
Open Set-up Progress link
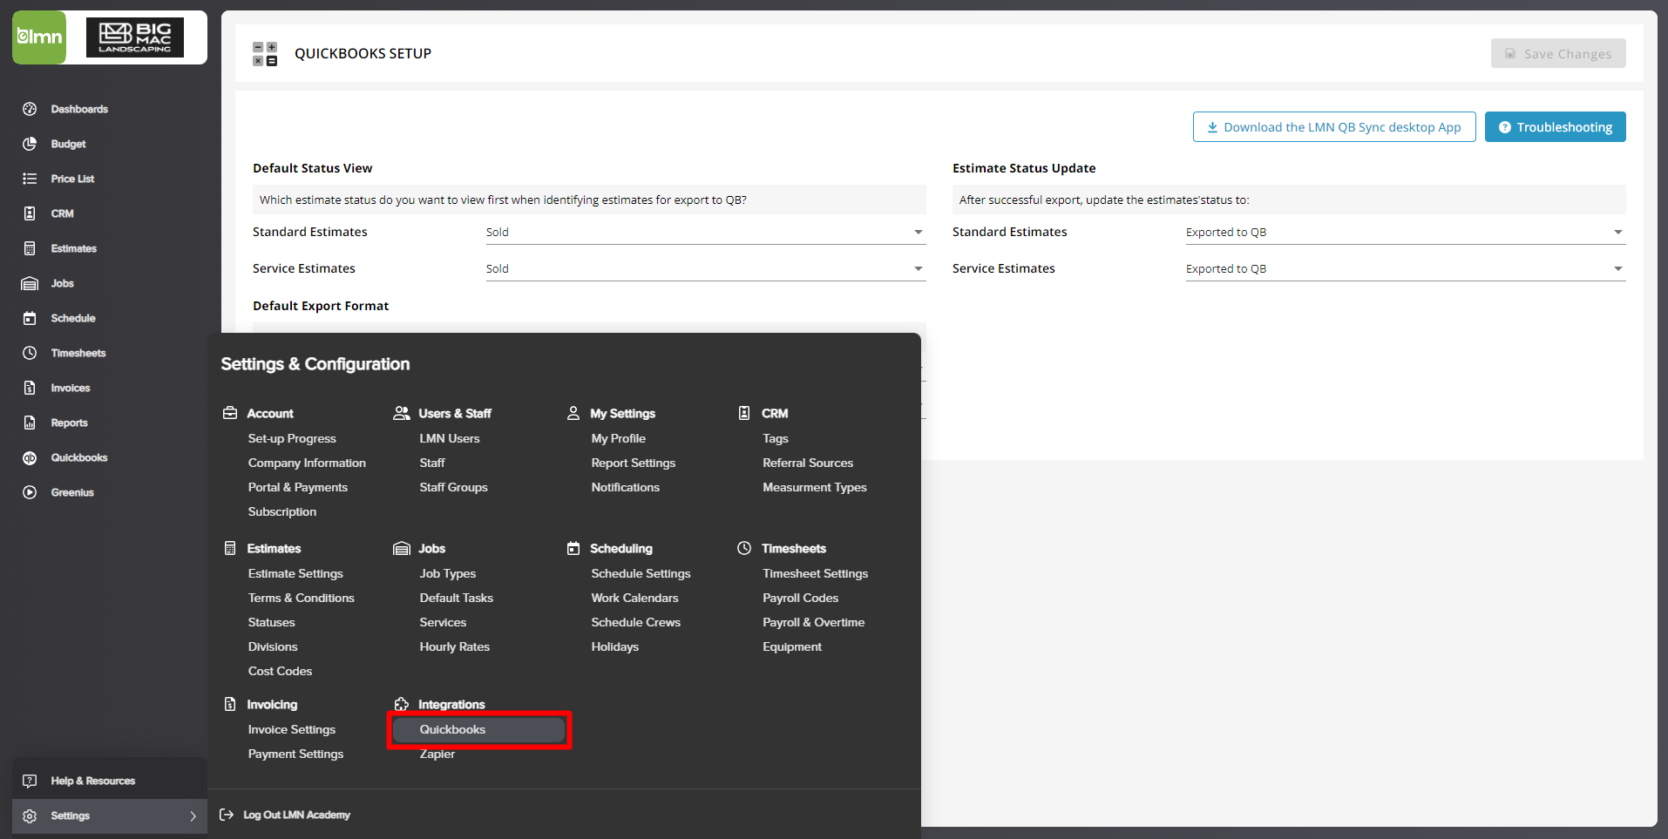(292, 439)
